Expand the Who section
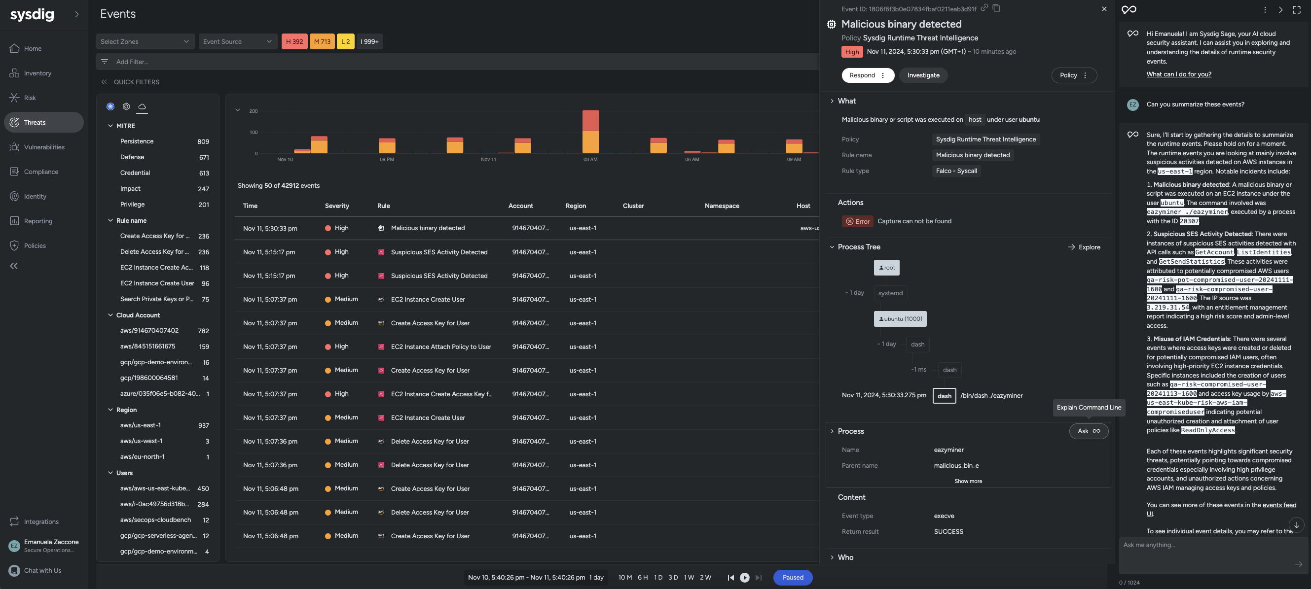Viewport: 1311px width, 589px height. coord(832,557)
